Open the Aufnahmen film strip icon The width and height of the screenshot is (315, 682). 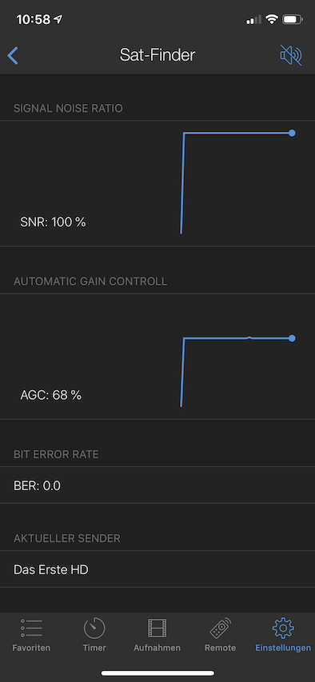point(157,628)
